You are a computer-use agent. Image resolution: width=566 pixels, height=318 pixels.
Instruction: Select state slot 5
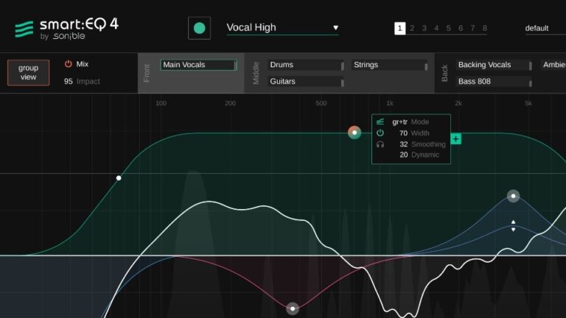(x=448, y=28)
